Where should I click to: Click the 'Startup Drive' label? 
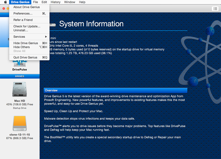(20, 108)
